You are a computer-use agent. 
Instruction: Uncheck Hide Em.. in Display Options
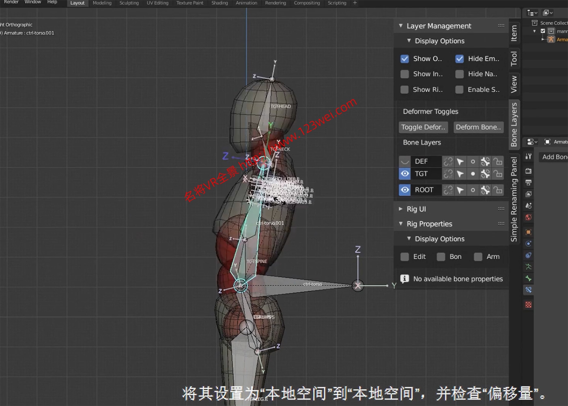click(x=459, y=58)
